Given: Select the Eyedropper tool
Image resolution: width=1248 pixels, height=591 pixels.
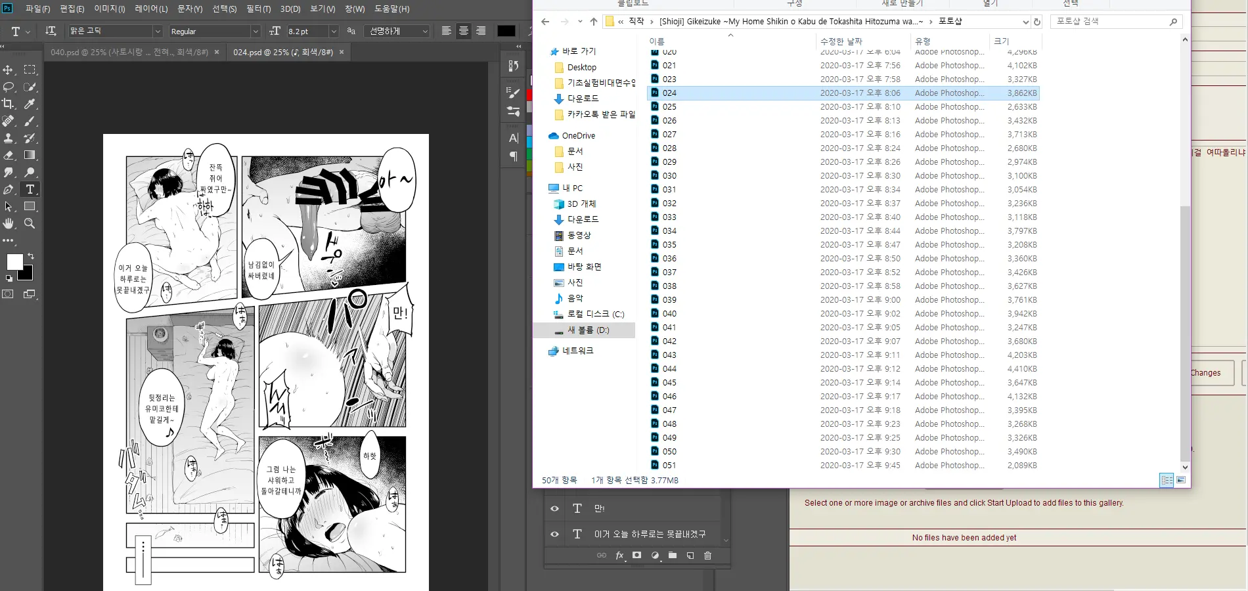Looking at the screenshot, I should (30, 104).
